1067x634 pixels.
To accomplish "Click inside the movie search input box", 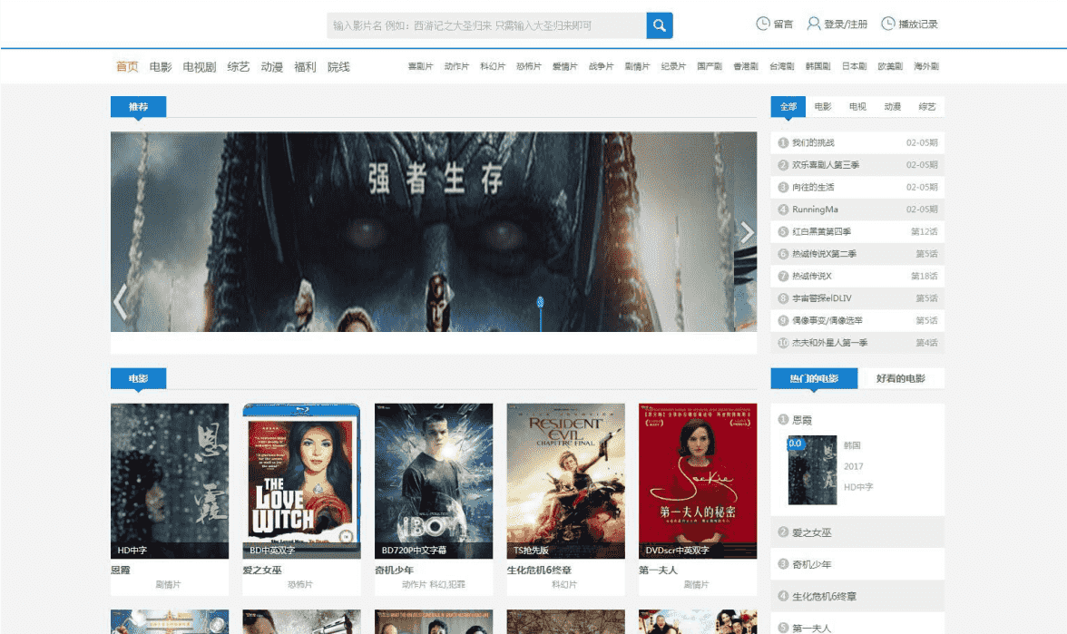I will (481, 24).
